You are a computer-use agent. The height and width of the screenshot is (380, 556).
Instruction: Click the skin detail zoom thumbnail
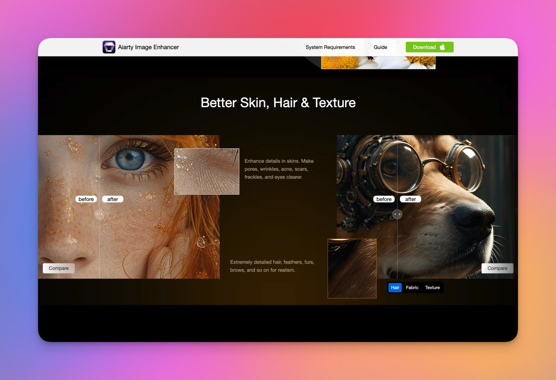(x=207, y=172)
